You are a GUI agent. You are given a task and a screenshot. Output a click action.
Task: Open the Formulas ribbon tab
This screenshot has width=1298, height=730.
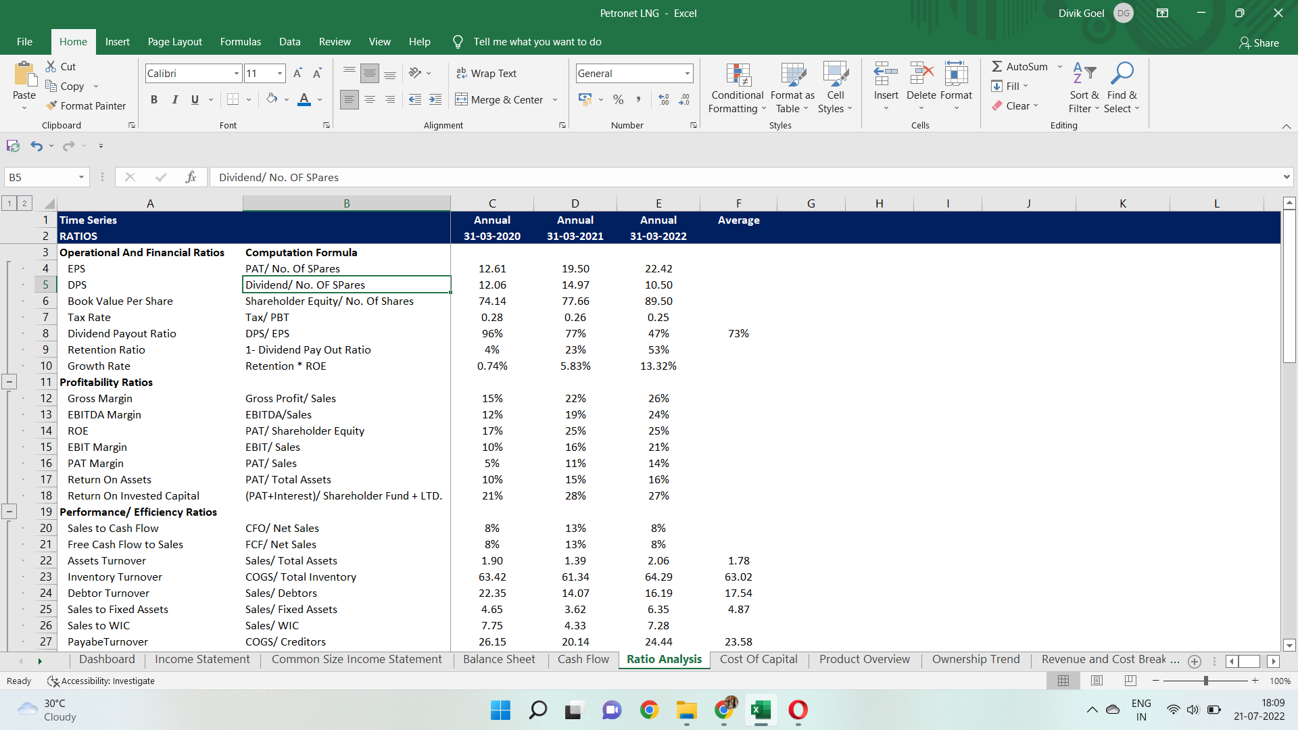[x=240, y=42]
